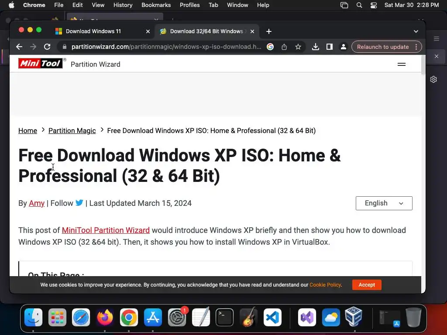This screenshot has width=447, height=335.
Task: Launch VirtualBox from the Dock
Action: (x=354, y=317)
